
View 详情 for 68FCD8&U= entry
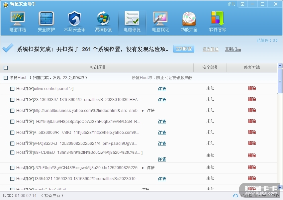coord(162,159)
